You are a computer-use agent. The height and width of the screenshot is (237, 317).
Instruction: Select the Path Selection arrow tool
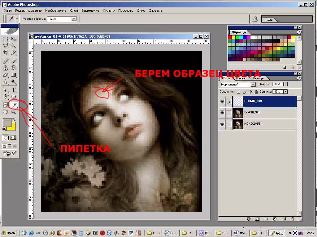coord(6,90)
